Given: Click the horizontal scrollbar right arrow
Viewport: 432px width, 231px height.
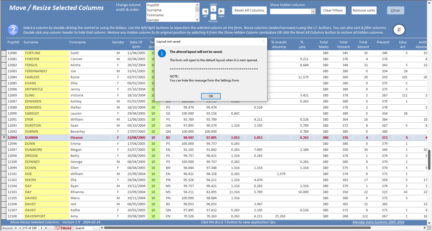Looking at the screenshot, I should coord(425,228).
